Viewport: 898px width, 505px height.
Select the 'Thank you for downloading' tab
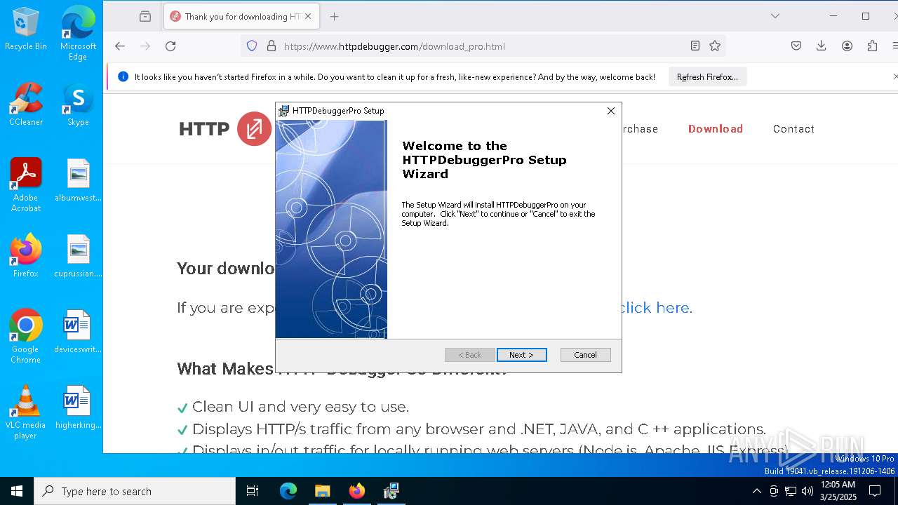tap(241, 16)
